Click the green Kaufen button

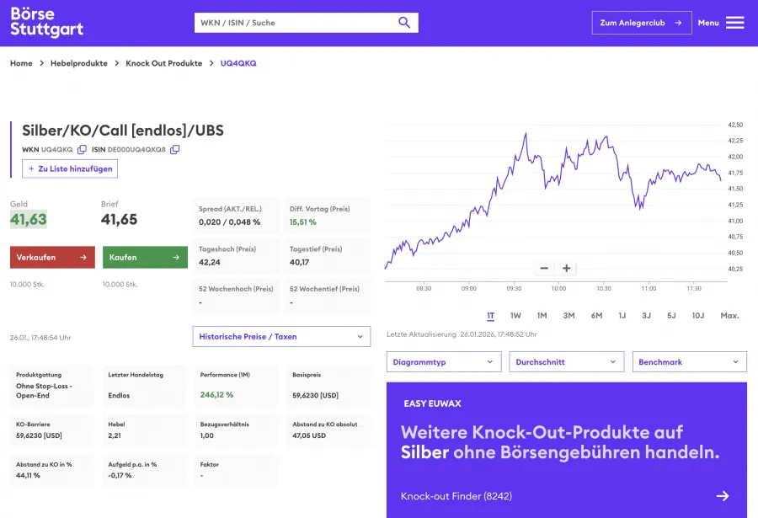(x=144, y=257)
